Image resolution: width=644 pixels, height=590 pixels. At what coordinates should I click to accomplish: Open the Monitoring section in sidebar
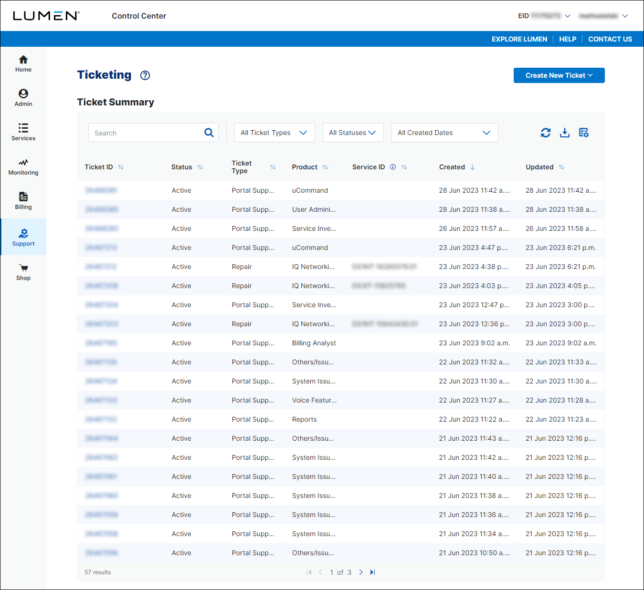pyautogui.click(x=23, y=166)
